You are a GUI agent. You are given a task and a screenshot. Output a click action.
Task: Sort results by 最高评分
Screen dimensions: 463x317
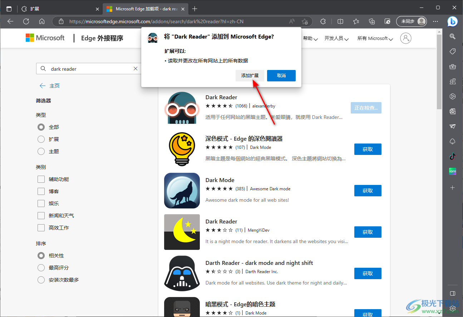pos(41,268)
